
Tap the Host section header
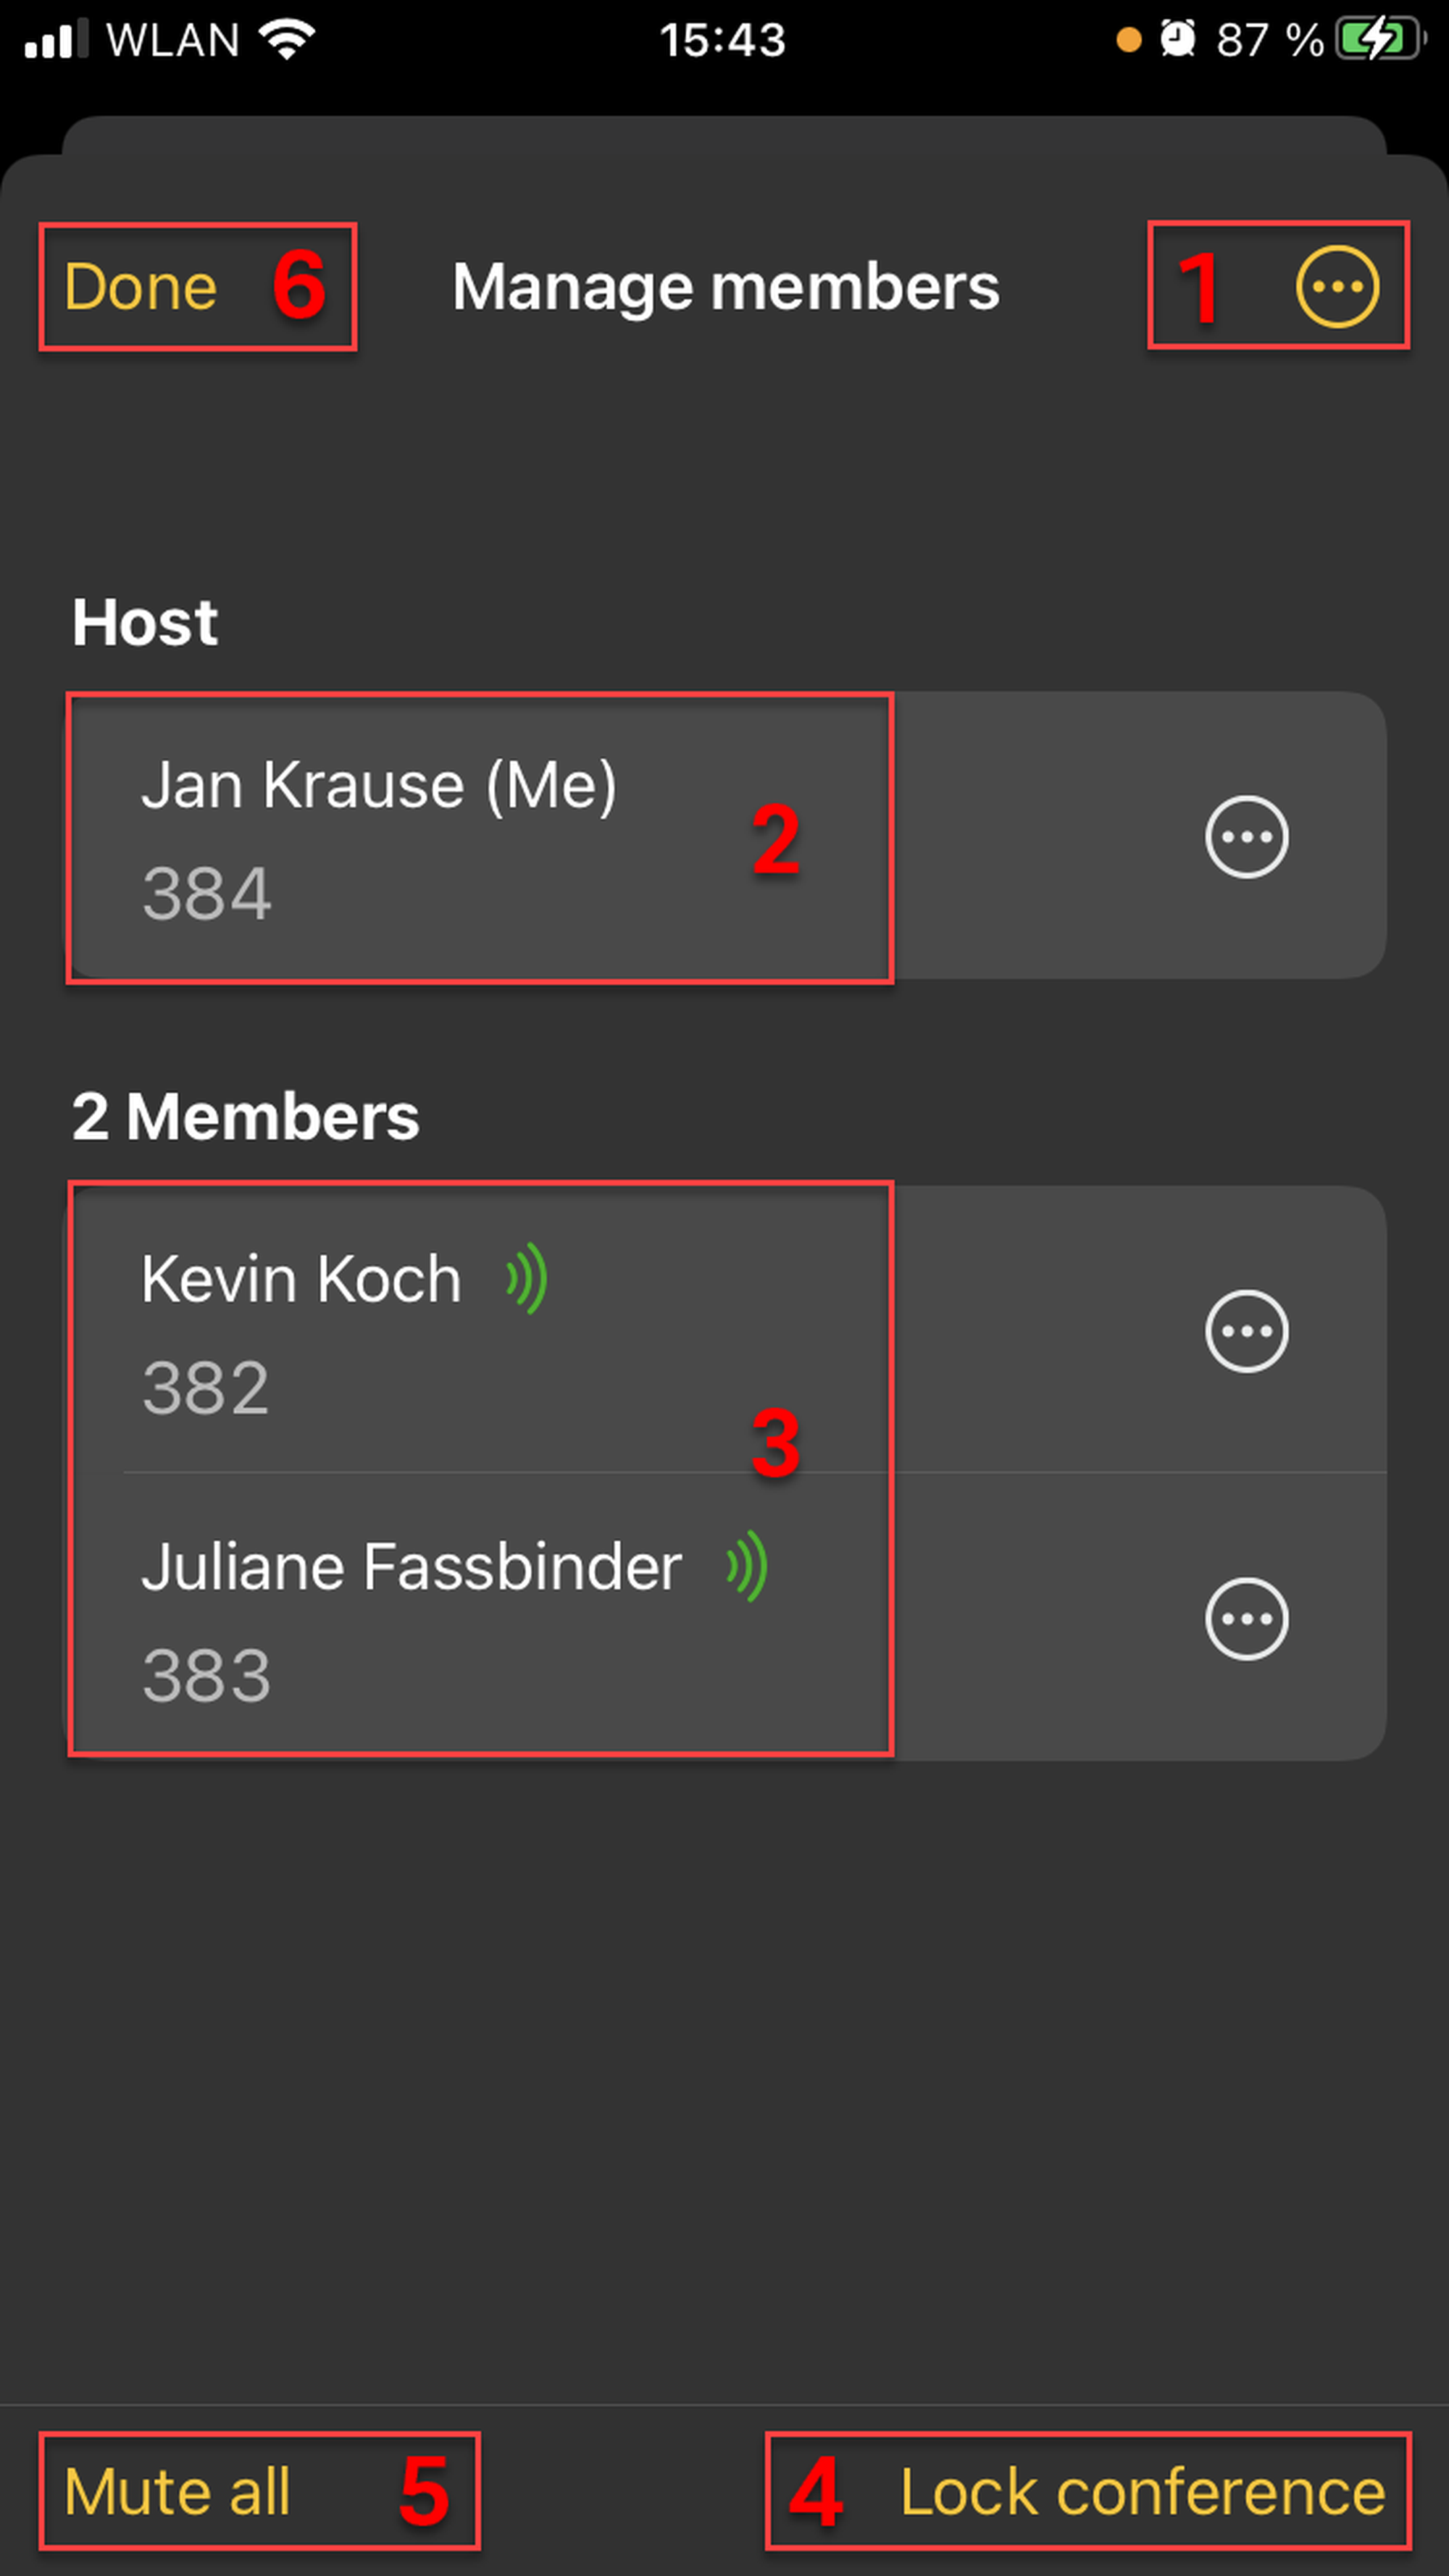pos(145,622)
